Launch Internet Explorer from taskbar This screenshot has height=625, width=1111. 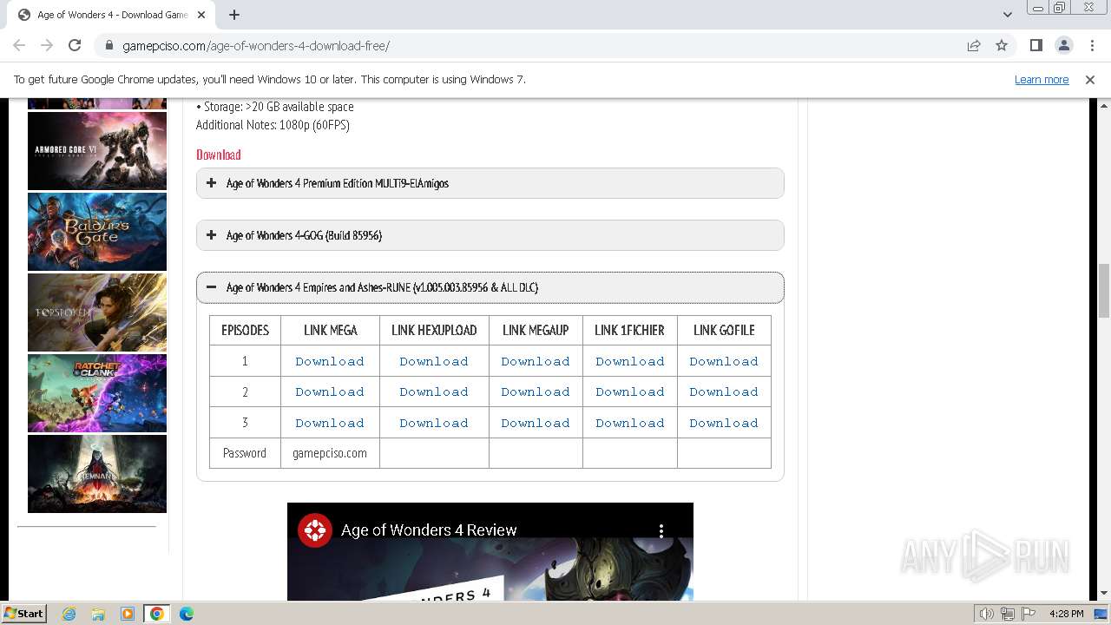[x=69, y=614]
